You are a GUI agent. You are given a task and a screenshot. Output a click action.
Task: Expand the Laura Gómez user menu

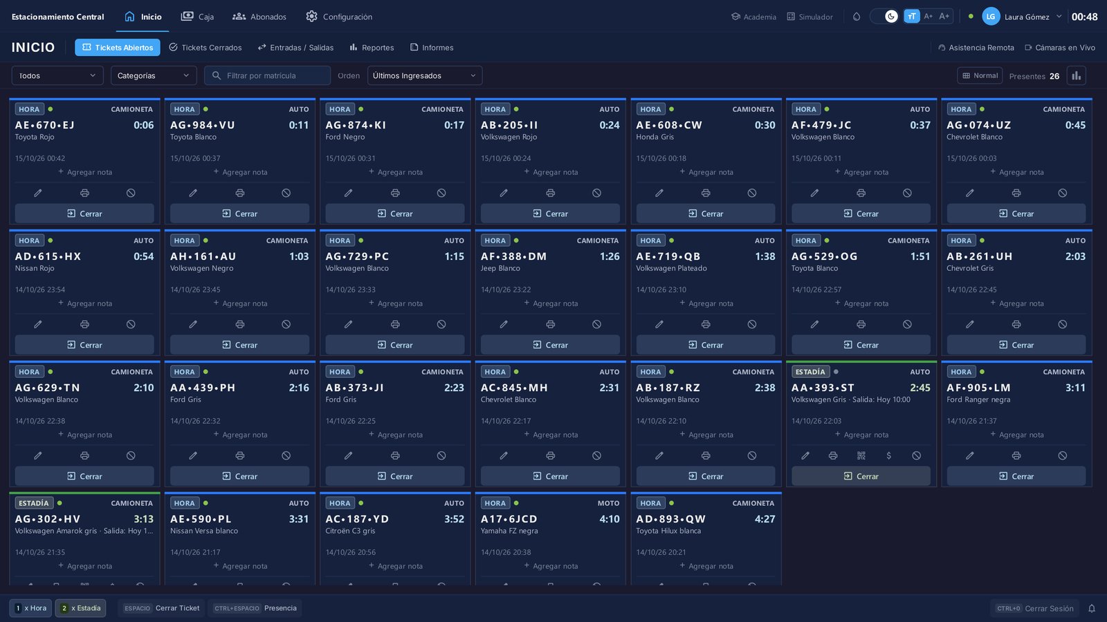(1023, 17)
